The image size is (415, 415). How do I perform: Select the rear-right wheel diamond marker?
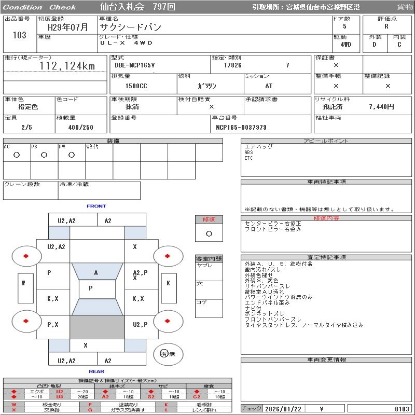tap(168, 321)
